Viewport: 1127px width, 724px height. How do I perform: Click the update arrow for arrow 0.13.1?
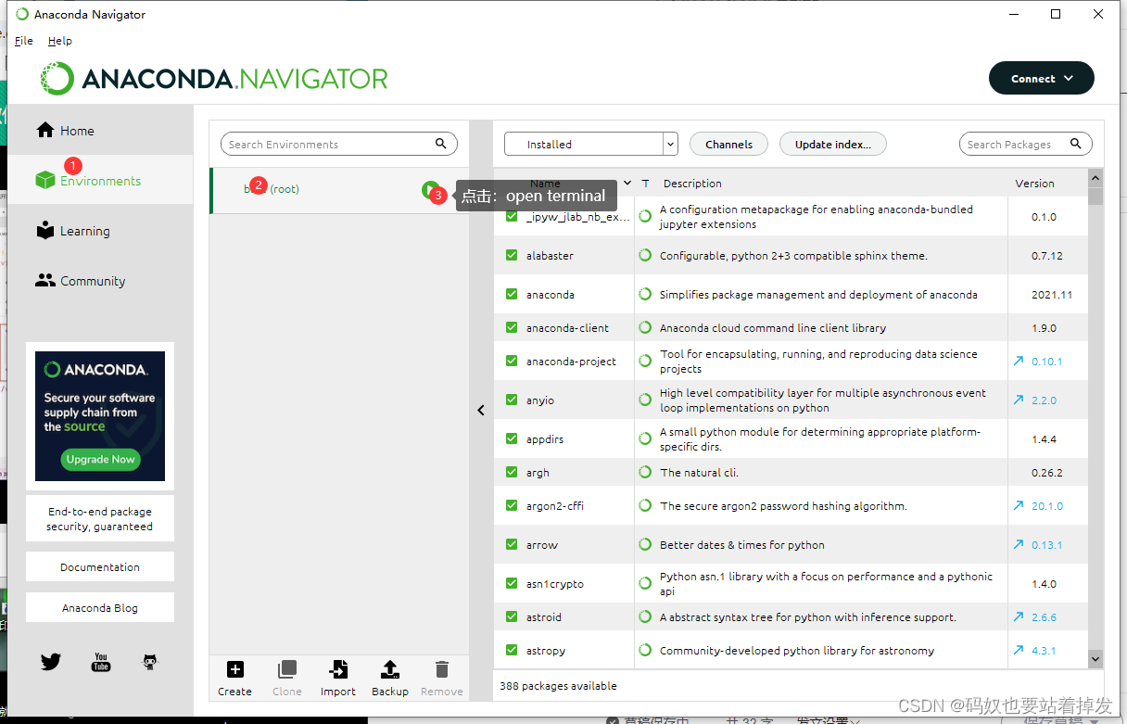(x=1019, y=544)
